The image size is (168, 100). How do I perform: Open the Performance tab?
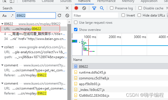tap(106, 1)
